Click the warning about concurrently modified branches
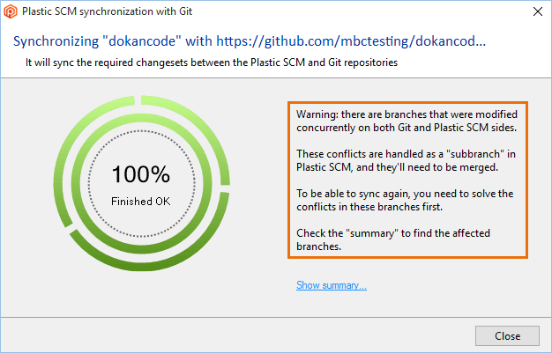 [406, 121]
